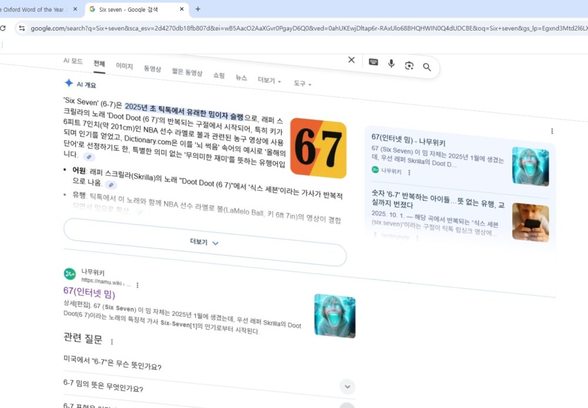588x408 pixels.
Task: Expand the AI overview 더보기 button
Action: point(204,242)
